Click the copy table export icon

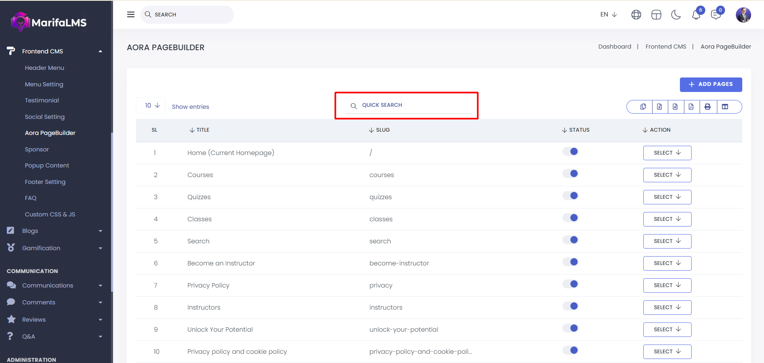[x=643, y=107]
